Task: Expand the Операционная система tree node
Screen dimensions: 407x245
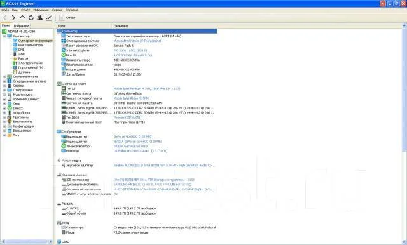Action: (4, 81)
